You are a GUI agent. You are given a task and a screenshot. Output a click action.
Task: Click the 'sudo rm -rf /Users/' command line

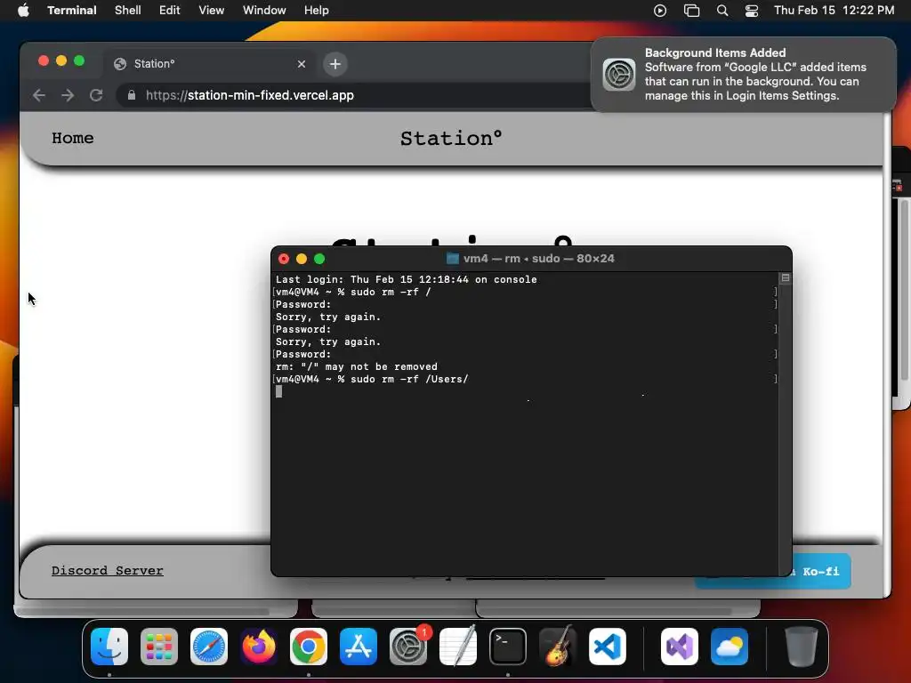click(x=372, y=379)
